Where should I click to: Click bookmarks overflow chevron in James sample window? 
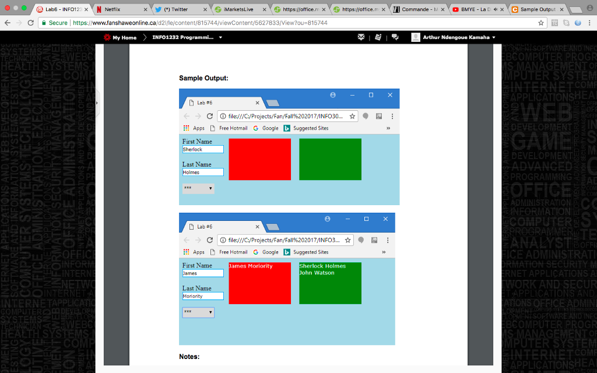pyautogui.click(x=384, y=252)
